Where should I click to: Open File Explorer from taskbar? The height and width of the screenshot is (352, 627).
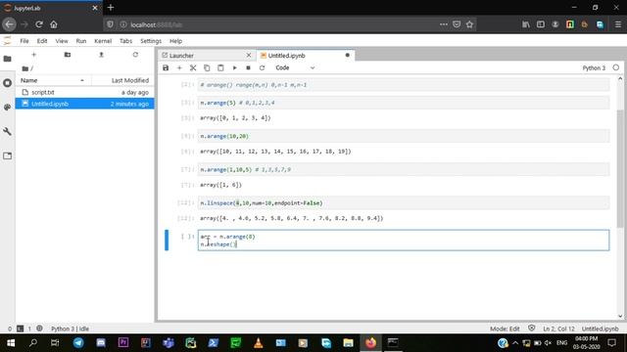tap(349, 343)
